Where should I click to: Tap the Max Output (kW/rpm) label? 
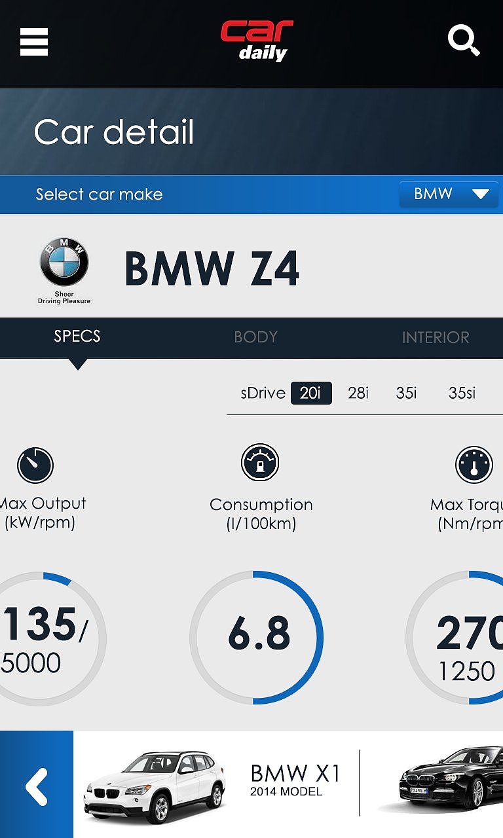(x=42, y=513)
